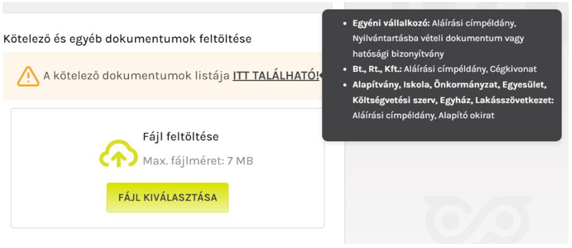572x248 pixels.
Task: Click the bullet before Egyéni vállalkozó
Action: (345, 24)
